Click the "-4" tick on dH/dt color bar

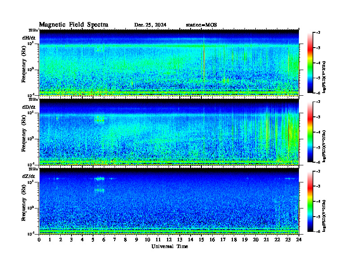point(318,63)
